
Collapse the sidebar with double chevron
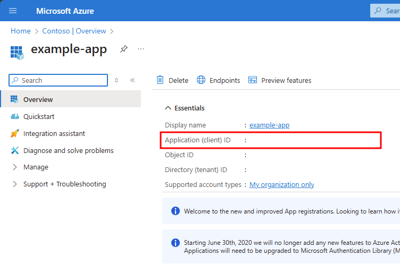pos(132,80)
